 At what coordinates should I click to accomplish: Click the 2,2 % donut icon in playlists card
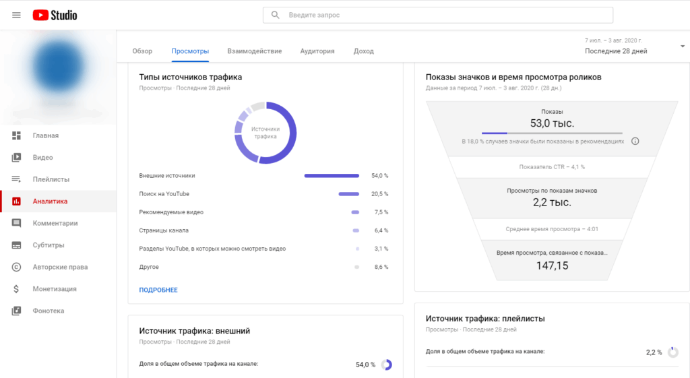coord(673,352)
